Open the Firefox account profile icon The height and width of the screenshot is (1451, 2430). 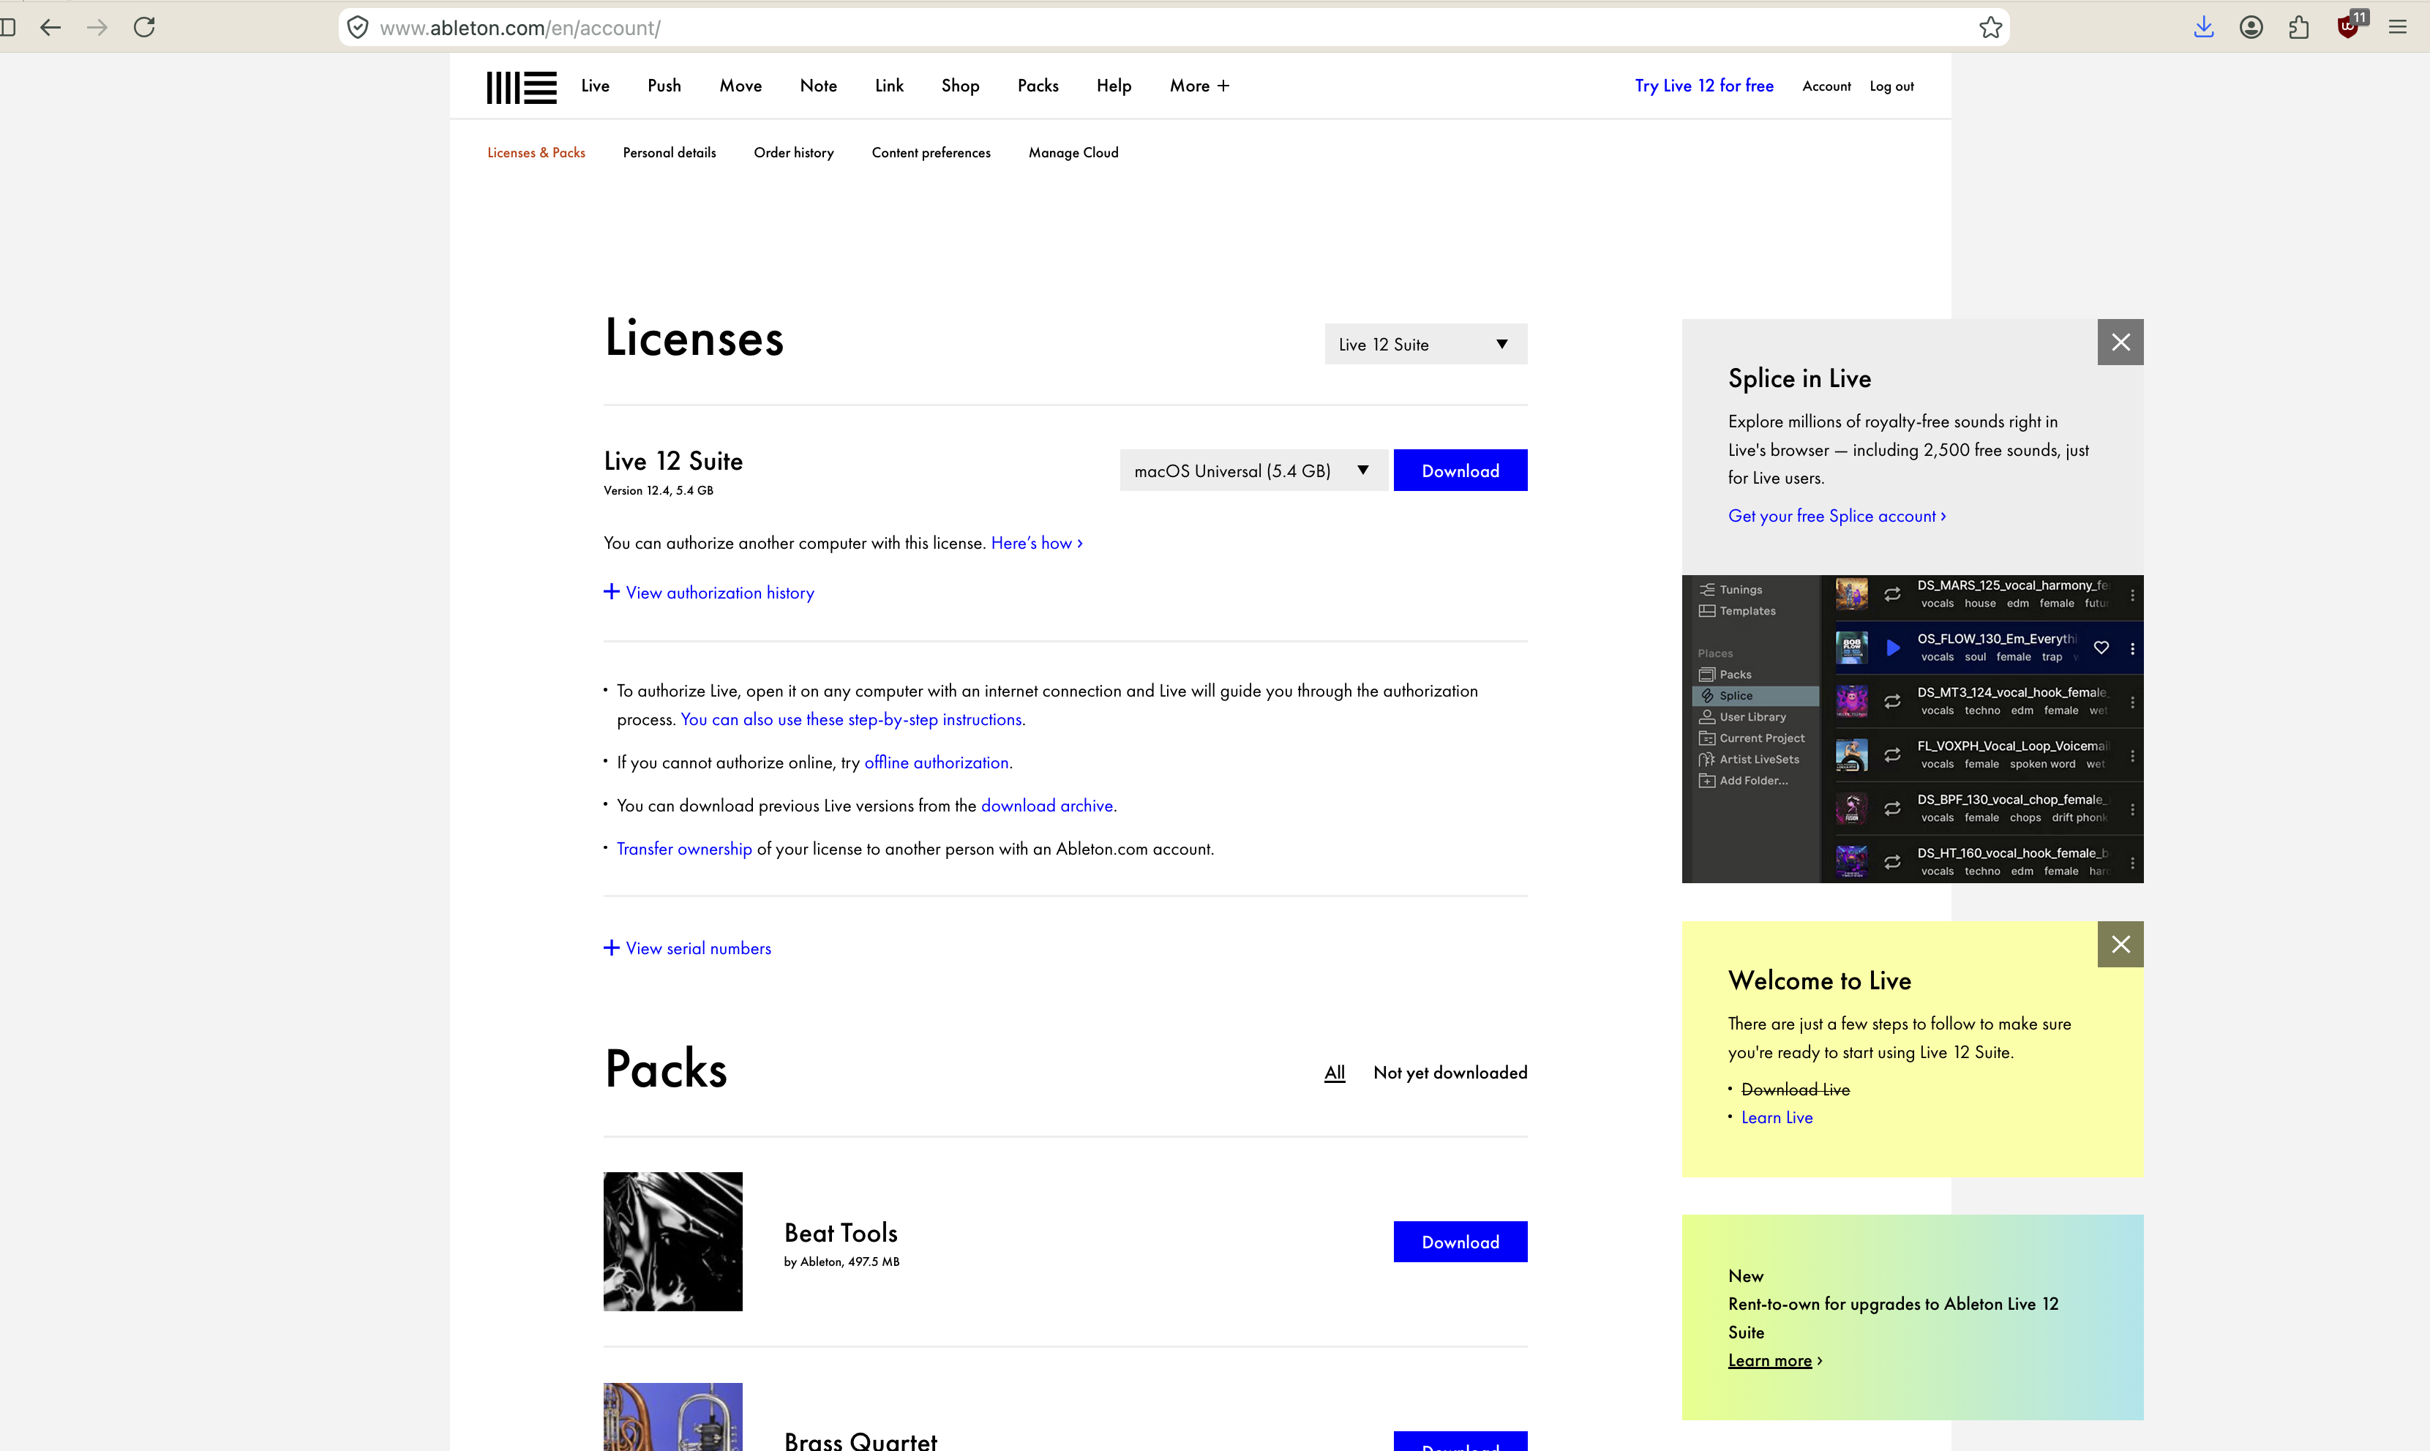tap(2251, 27)
